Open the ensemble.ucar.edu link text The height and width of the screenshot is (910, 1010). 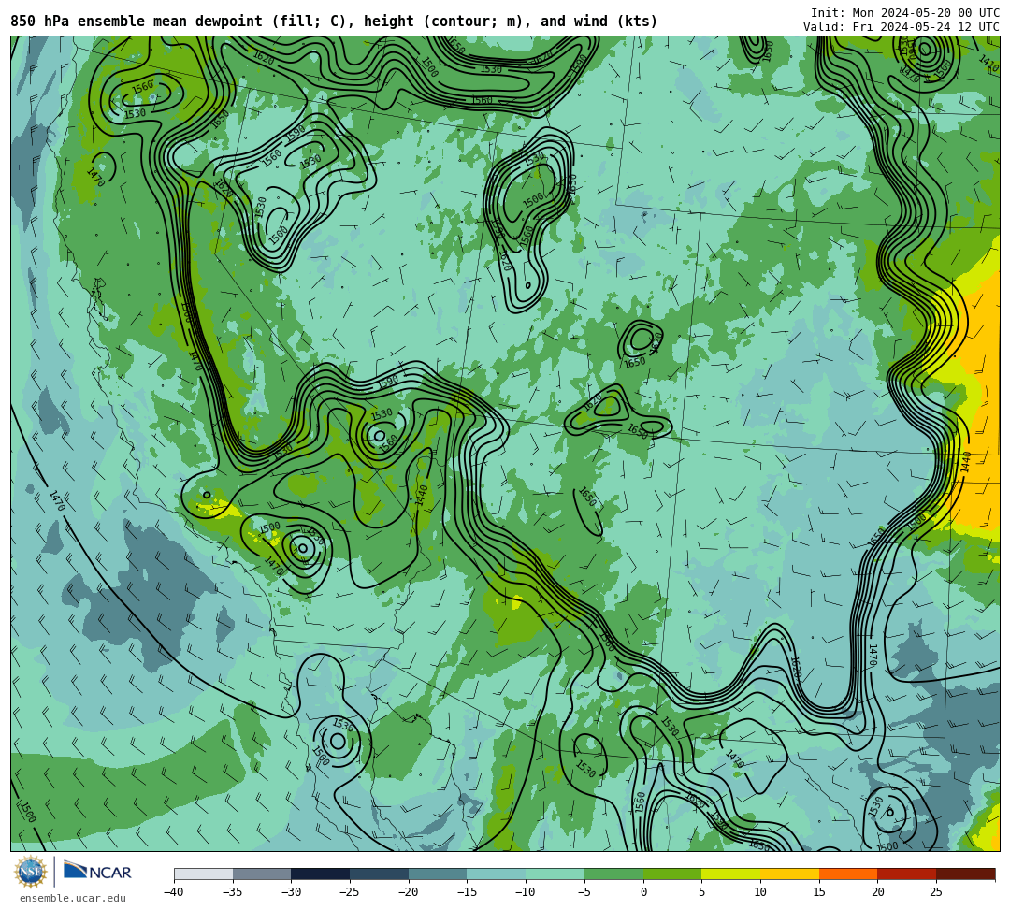point(73,898)
